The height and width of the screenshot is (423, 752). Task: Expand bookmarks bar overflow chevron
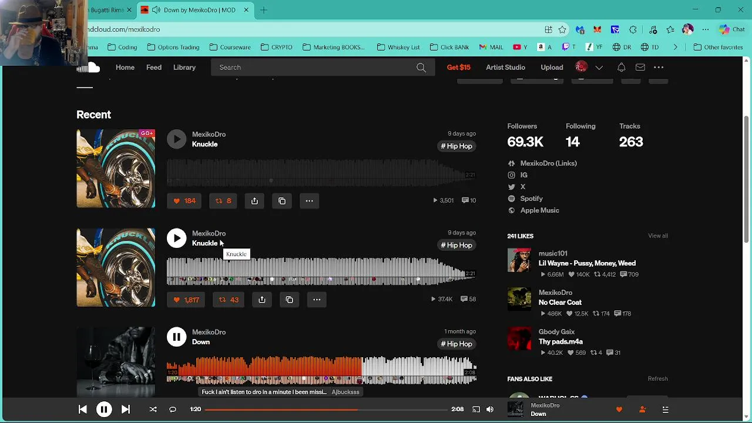point(675,47)
